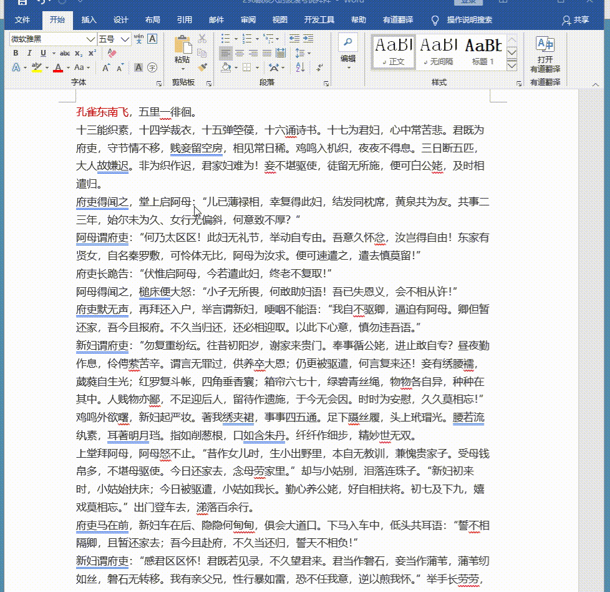Sort the text with the A-Z icon
The height and width of the screenshot is (592, 610).
coord(300,67)
